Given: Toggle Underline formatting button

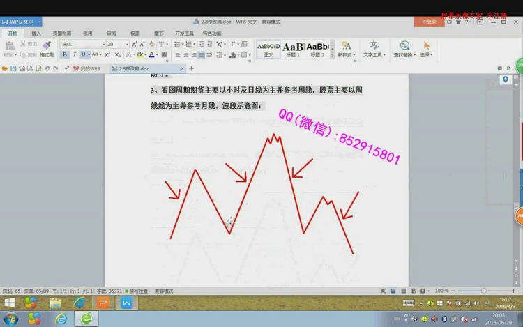Looking at the screenshot, I should point(82,54).
